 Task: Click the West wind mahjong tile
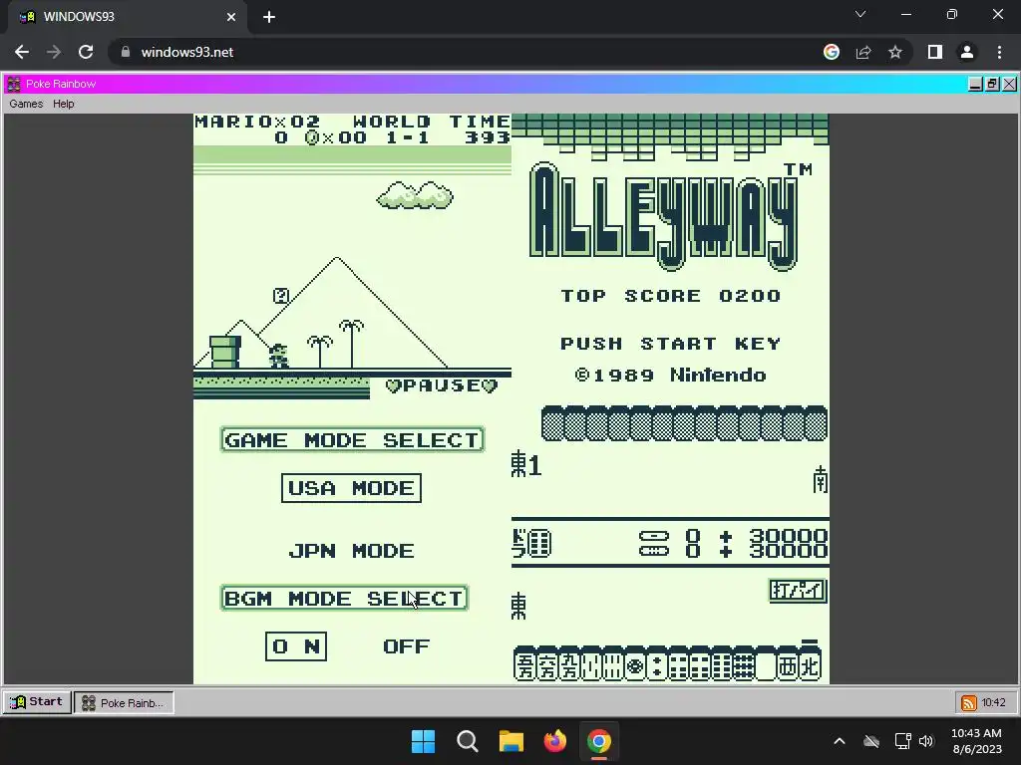coord(788,665)
